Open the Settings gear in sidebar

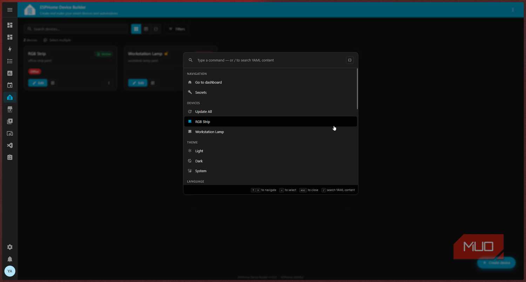tap(10, 247)
